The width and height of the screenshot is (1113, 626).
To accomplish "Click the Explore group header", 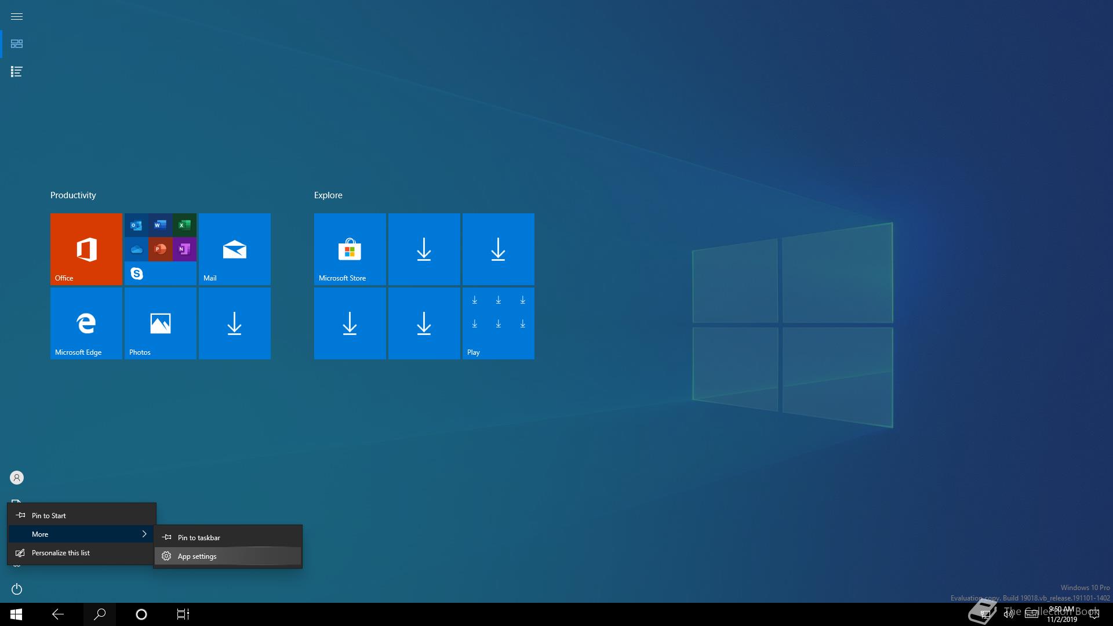I will [x=328, y=195].
